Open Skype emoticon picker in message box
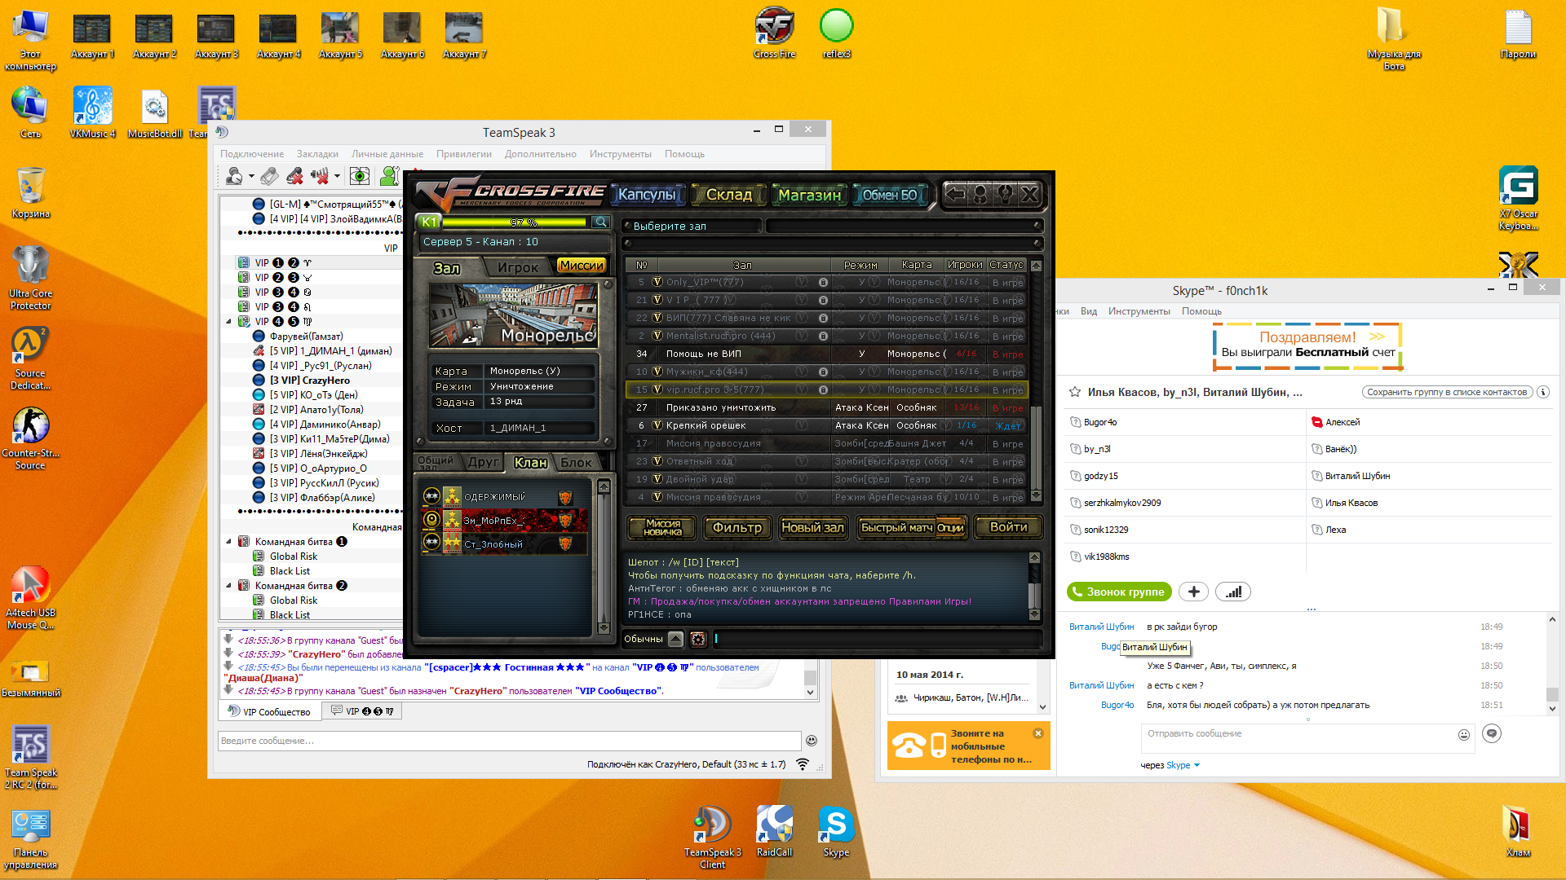Viewport: 1566px width, 880px height. 1464,735
